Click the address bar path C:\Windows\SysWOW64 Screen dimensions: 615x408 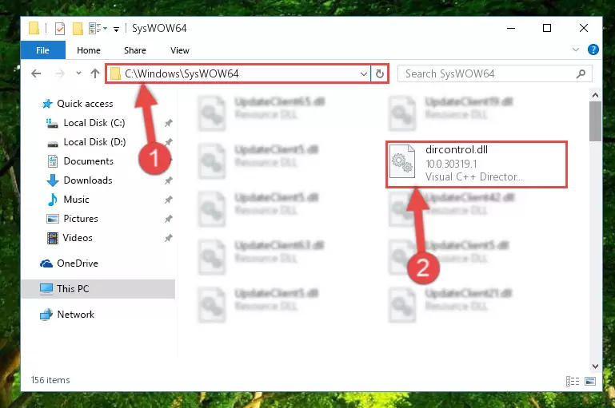pos(182,73)
